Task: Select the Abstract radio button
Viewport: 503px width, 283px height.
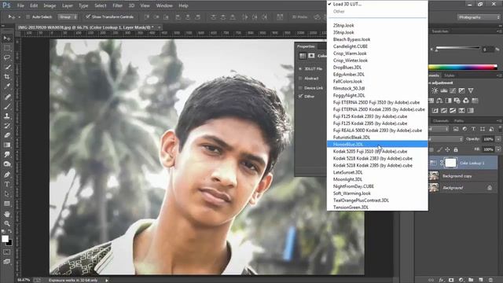Action: (300, 79)
